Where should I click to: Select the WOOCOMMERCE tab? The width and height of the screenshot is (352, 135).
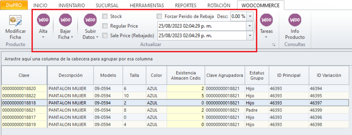pyautogui.click(x=260, y=5)
